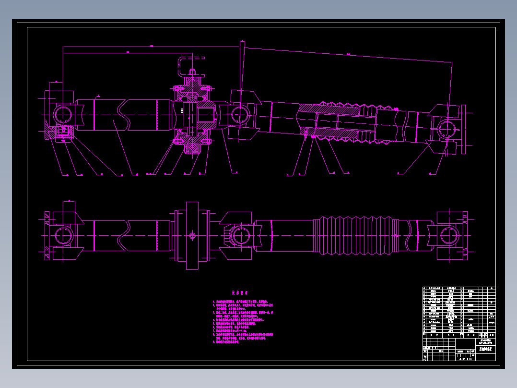Select the technical requirements notes heading

pos(240,293)
